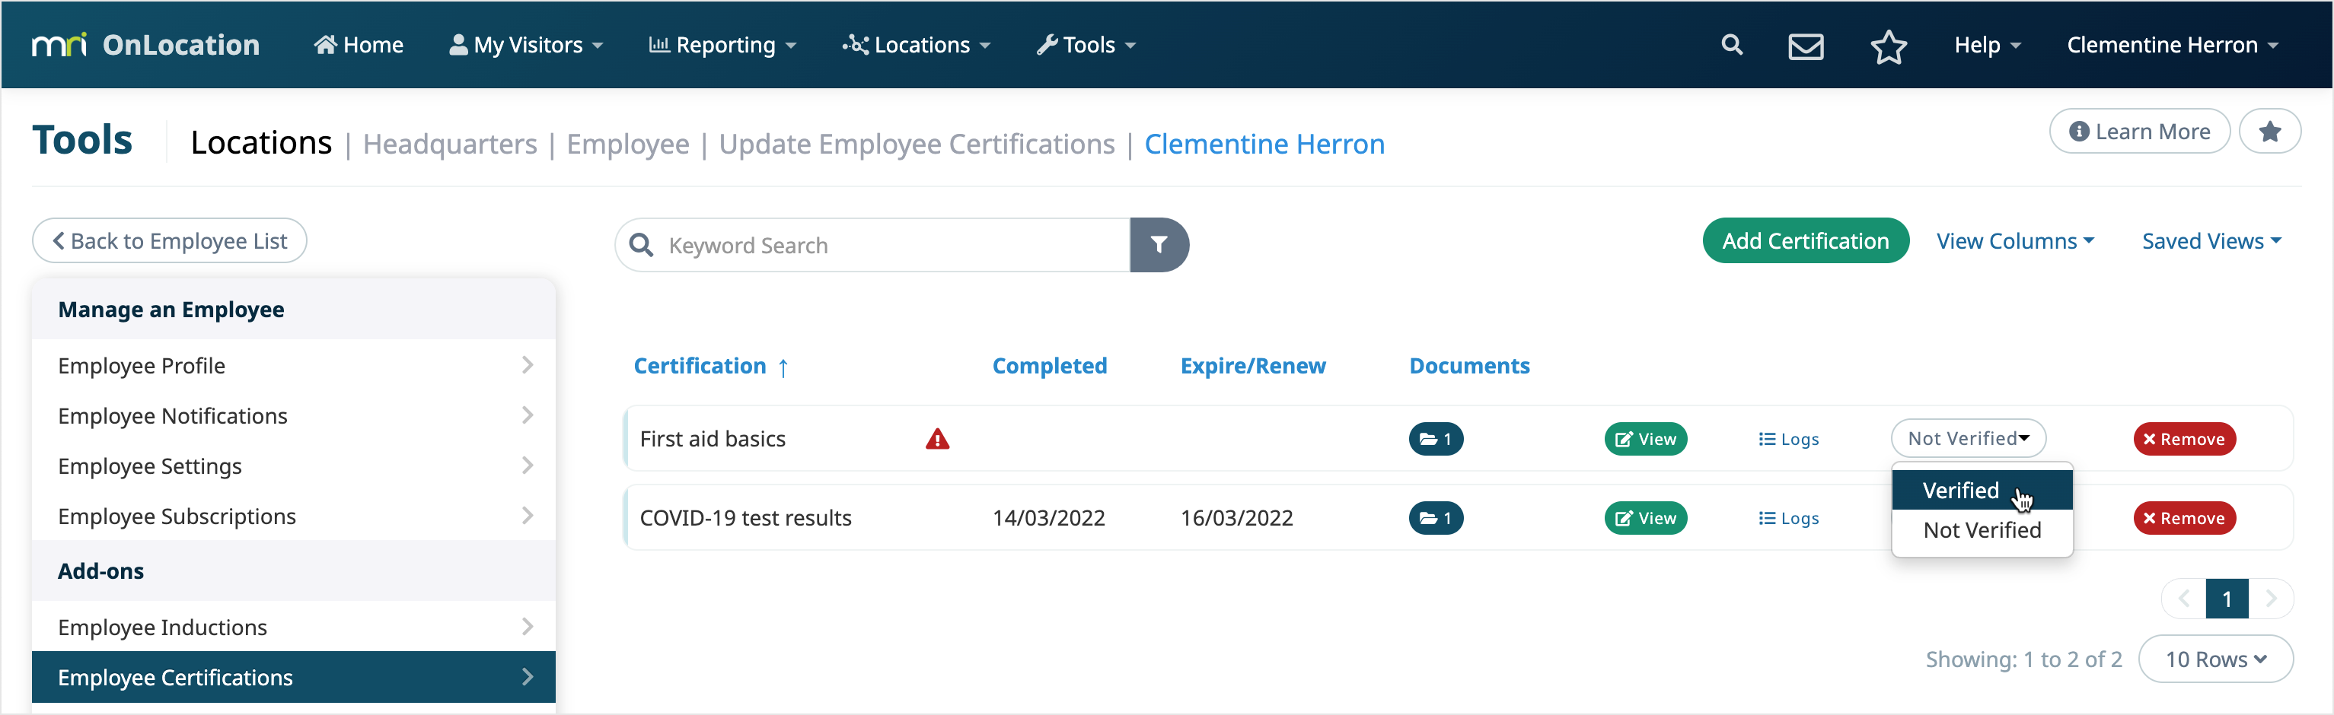The image size is (2334, 715).
Task: Click Back to Employee List
Action: (170, 241)
